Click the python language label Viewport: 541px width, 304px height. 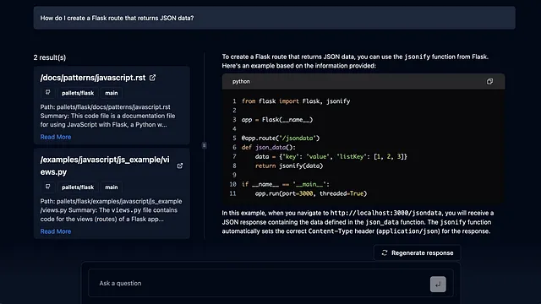tap(241, 81)
